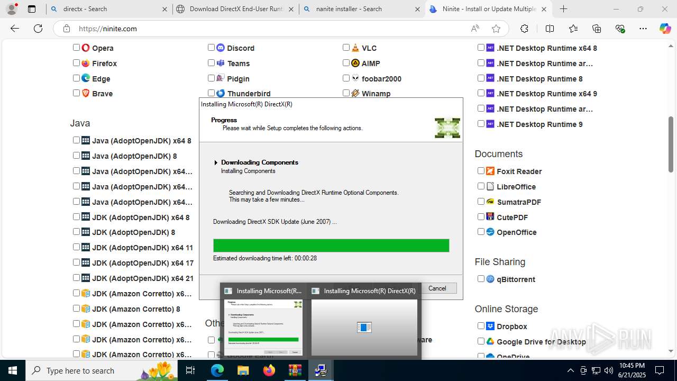The width and height of the screenshot is (677, 381).
Task: Click the qBittorrent icon
Action: (490, 279)
